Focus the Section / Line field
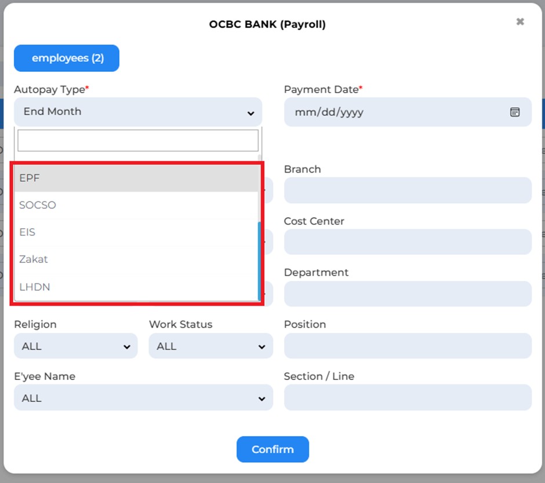The height and width of the screenshot is (483, 545). (408, 398)
